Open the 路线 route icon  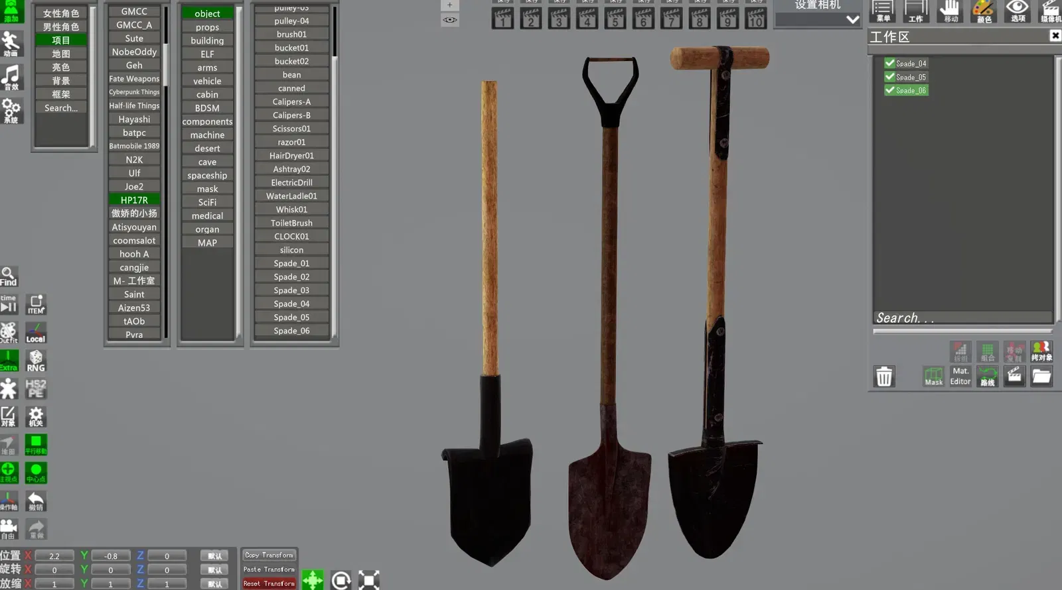click(x=988, y=377)
